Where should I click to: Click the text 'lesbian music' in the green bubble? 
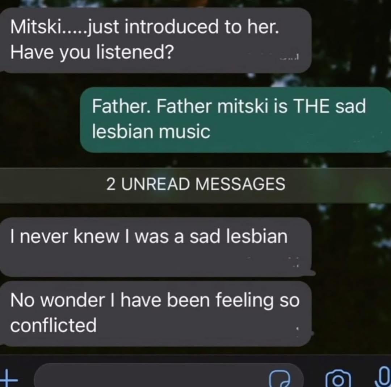151,132
